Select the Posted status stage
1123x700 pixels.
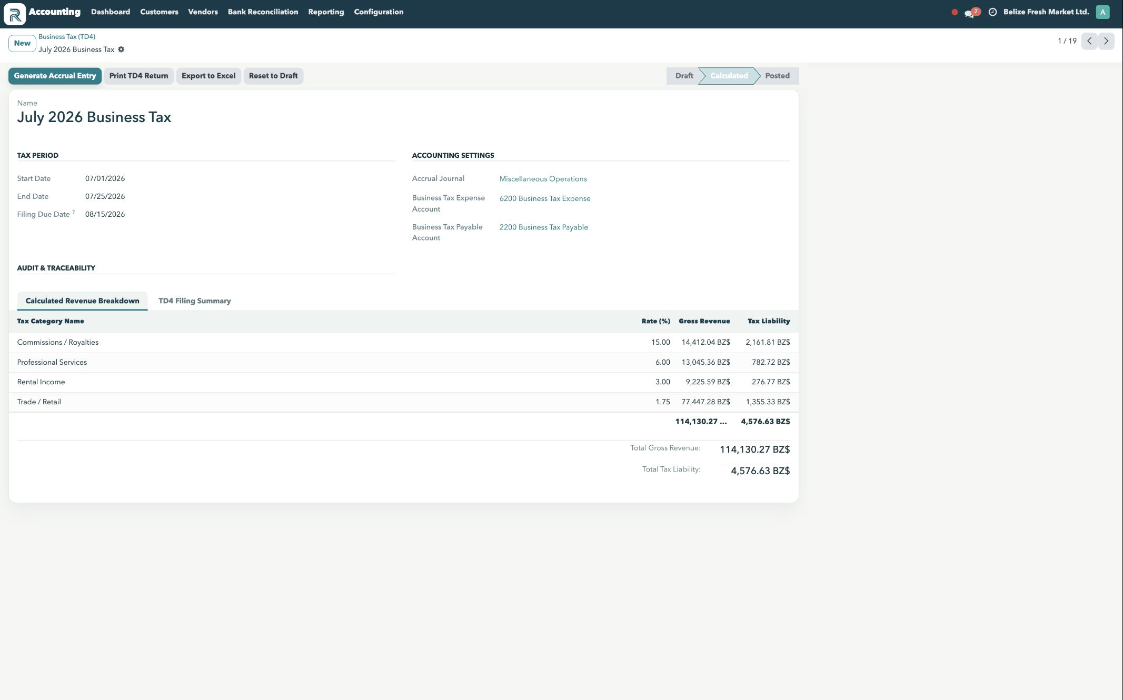point(777,76)
